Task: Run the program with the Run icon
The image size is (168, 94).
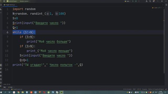Action: tap(133, 1)
